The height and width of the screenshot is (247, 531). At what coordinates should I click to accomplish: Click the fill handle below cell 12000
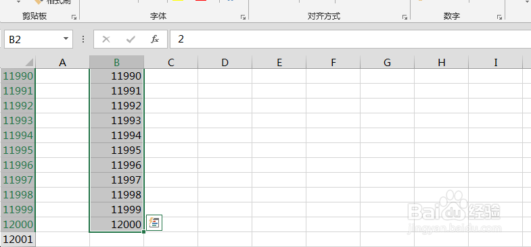144,231
